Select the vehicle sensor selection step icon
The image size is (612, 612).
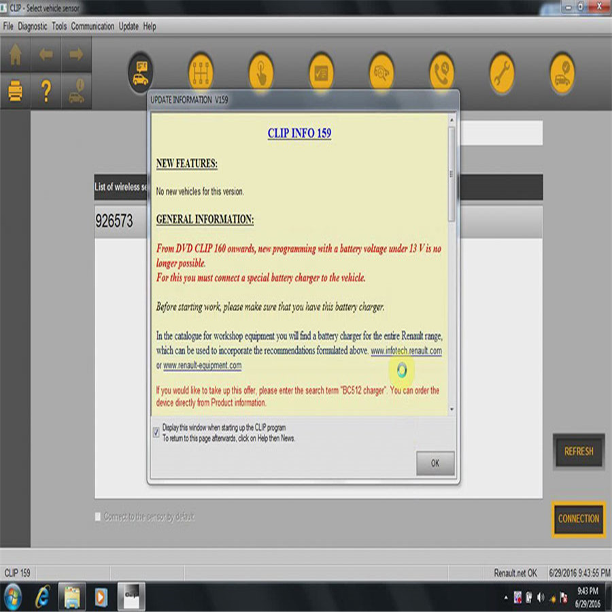pyautogui.click(x=141, y=73)
